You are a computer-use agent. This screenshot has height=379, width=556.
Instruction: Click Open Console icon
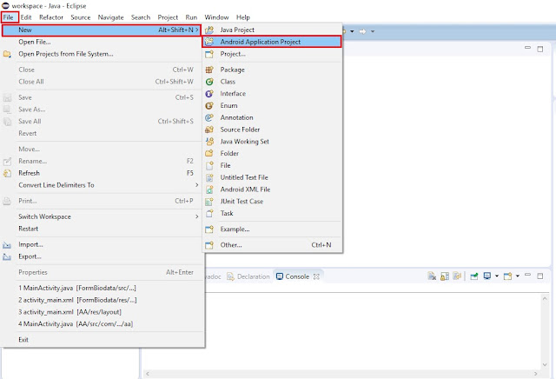[507, 276]
